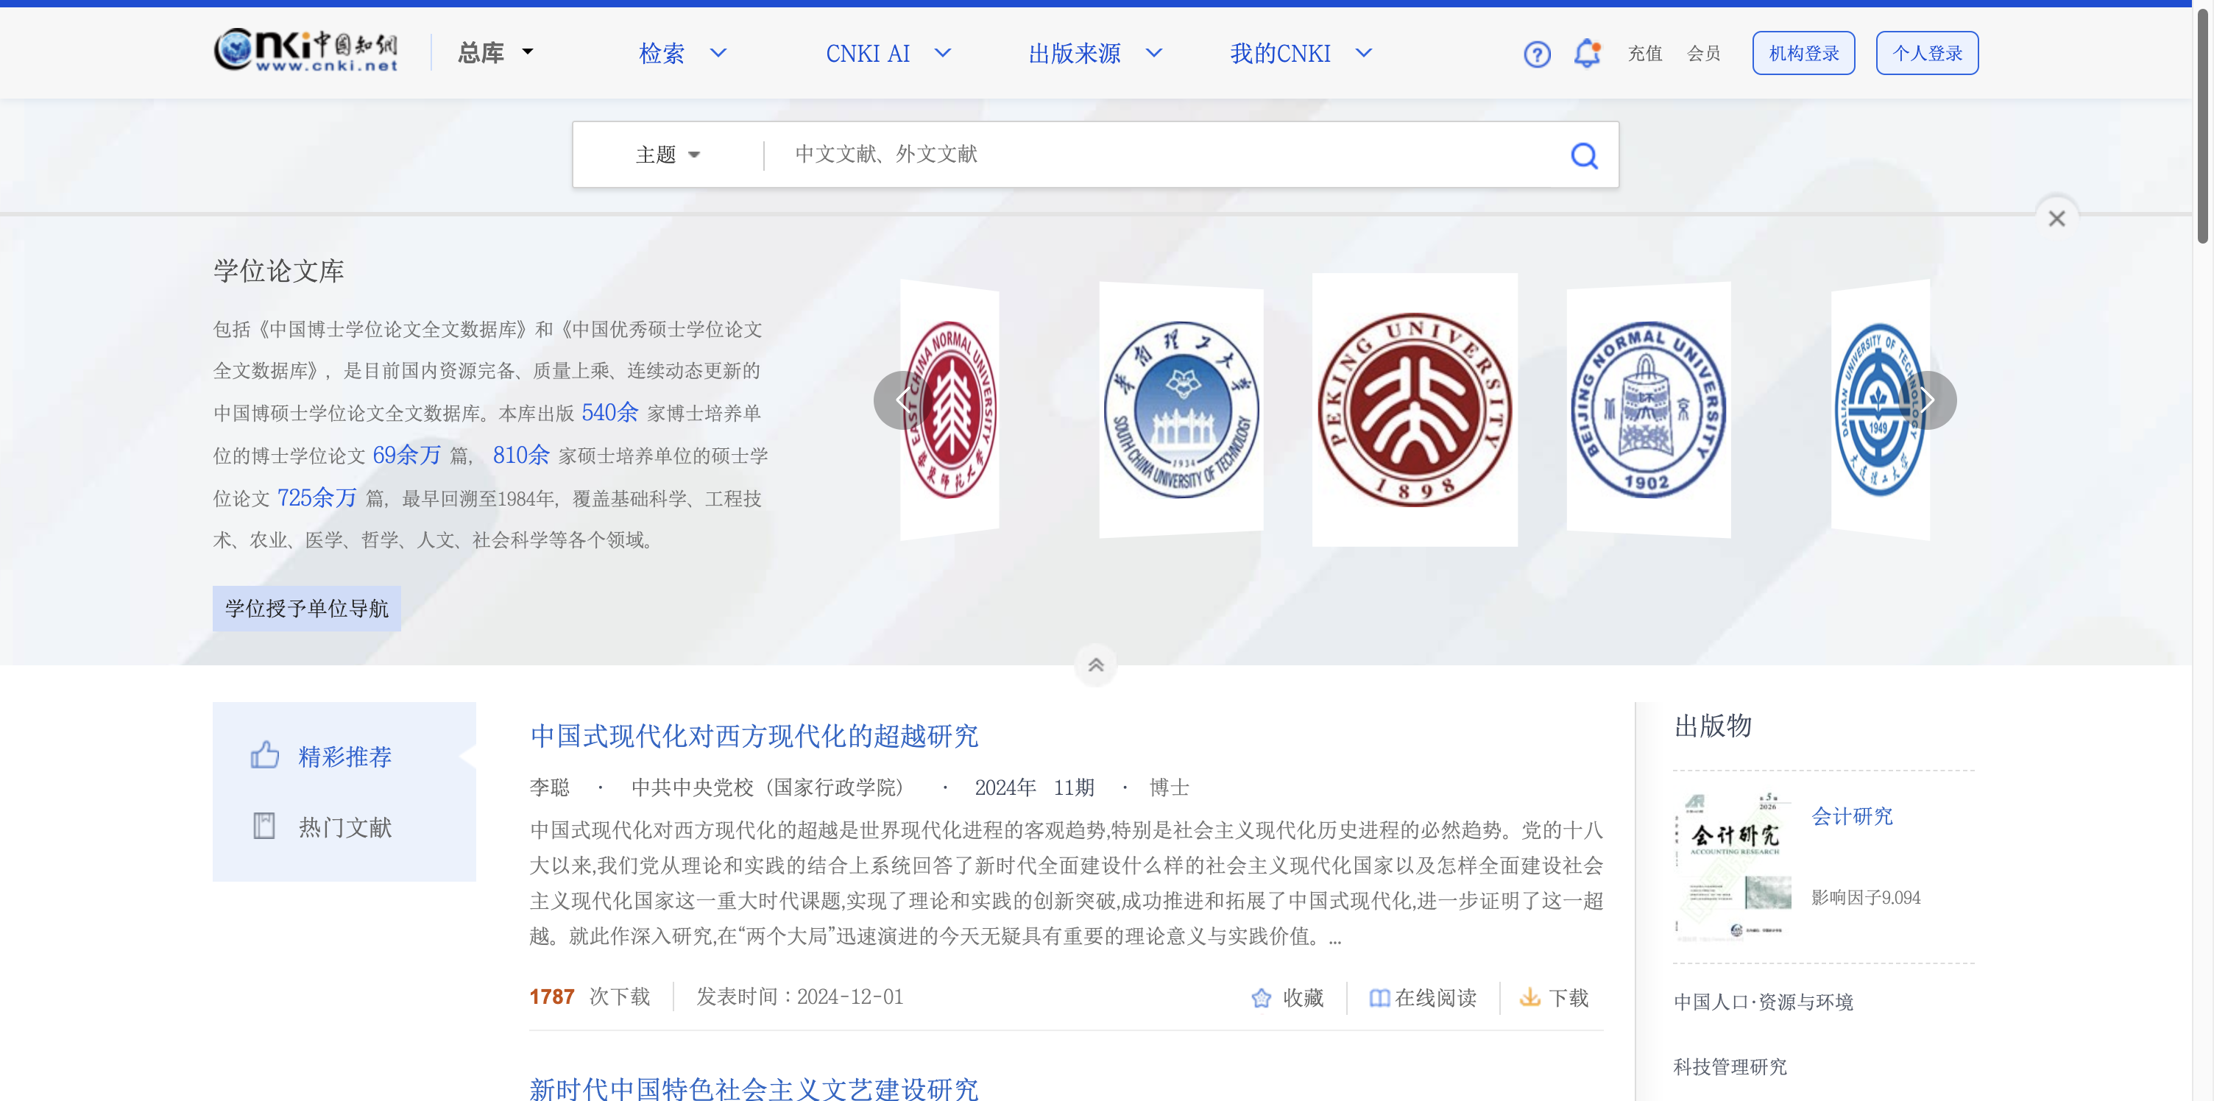Click the 学位授予单位导航 button
Viewport: 2214px width, 1101px height.
307,609
